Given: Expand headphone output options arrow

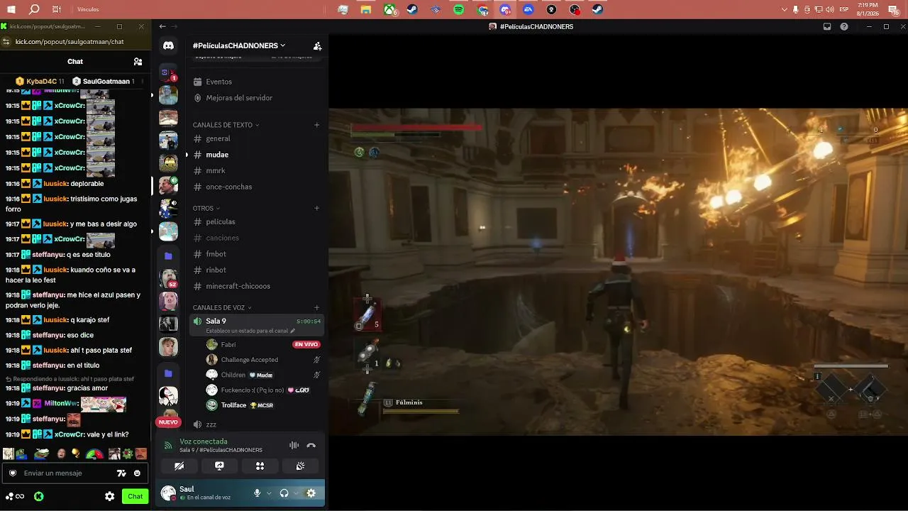Looking at the screenshot, I should [296, 493].
